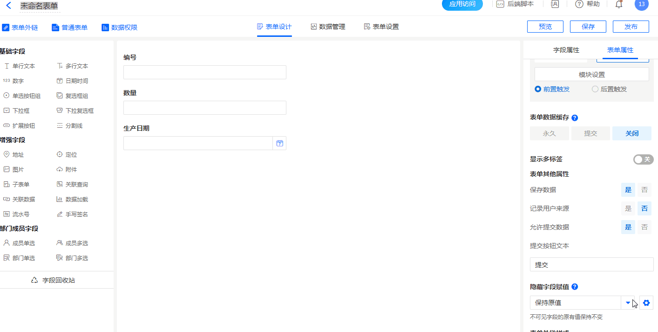Click the 提交按钮文本 input field
This screenshot has width=658, height=332.
(x=591, y=264)
